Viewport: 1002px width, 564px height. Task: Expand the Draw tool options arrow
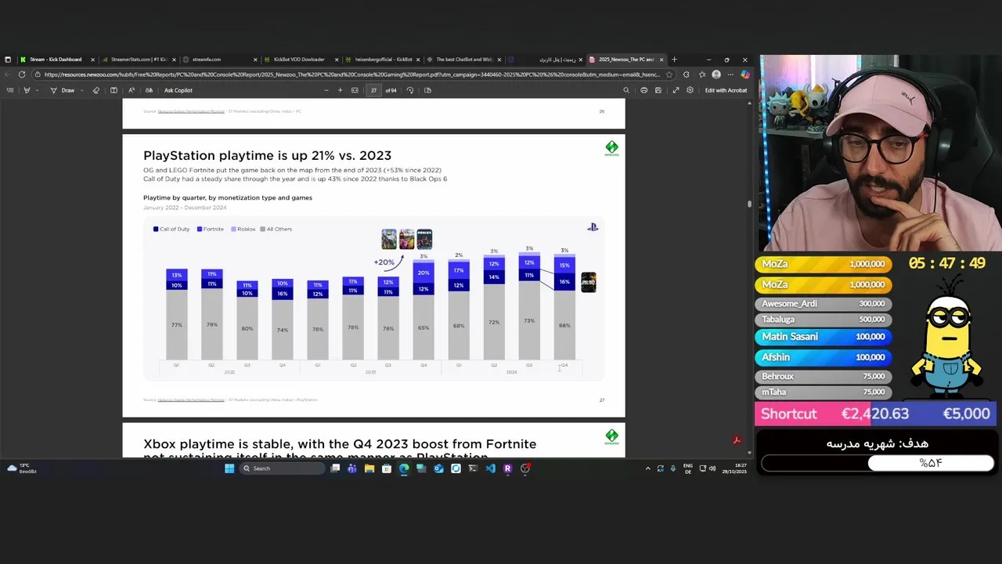[x=82, y=90]
